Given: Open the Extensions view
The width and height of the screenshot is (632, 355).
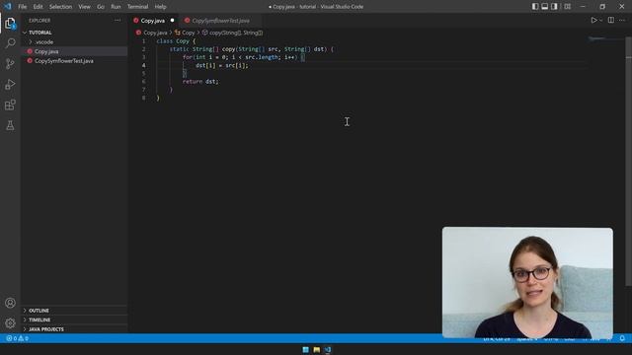Looking at the screenshot, I should pyautogui.click(x=10, y=106).
